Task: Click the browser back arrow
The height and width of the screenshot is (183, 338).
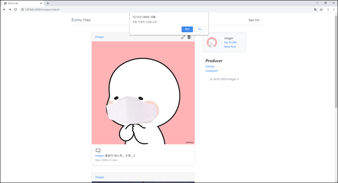Action: click(x=4, y=10)
